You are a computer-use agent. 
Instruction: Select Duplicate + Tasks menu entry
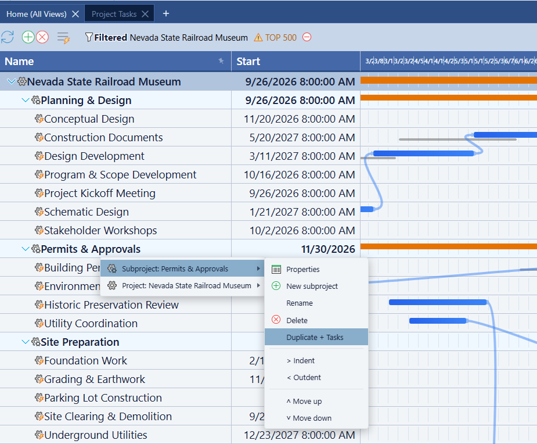pos(316,337)
